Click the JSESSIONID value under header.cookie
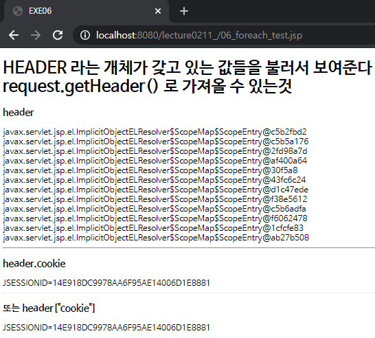 click(x=106, y=283)
